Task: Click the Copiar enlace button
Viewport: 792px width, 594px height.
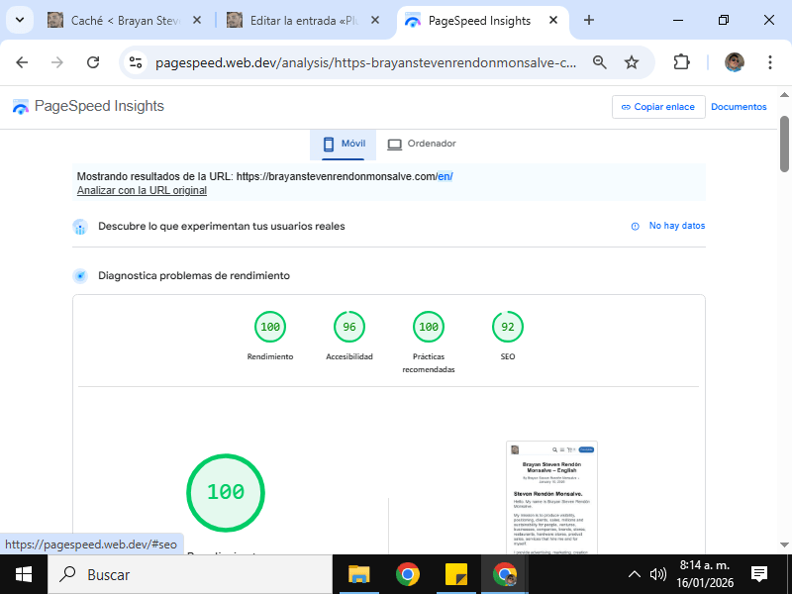Action: (657, 107)
